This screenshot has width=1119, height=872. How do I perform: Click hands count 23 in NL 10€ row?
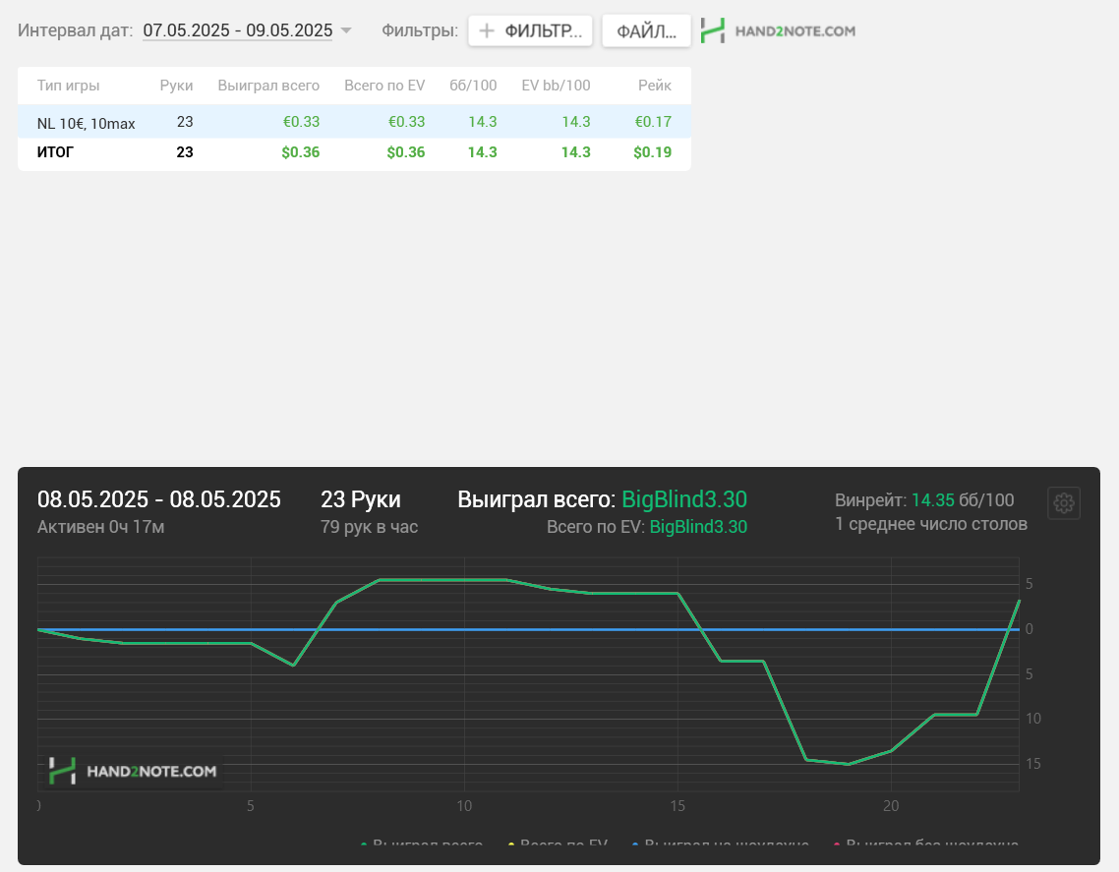click(185, 122)
